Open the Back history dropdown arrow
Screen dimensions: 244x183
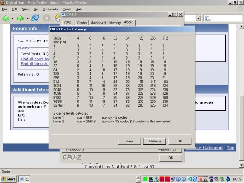12,19
